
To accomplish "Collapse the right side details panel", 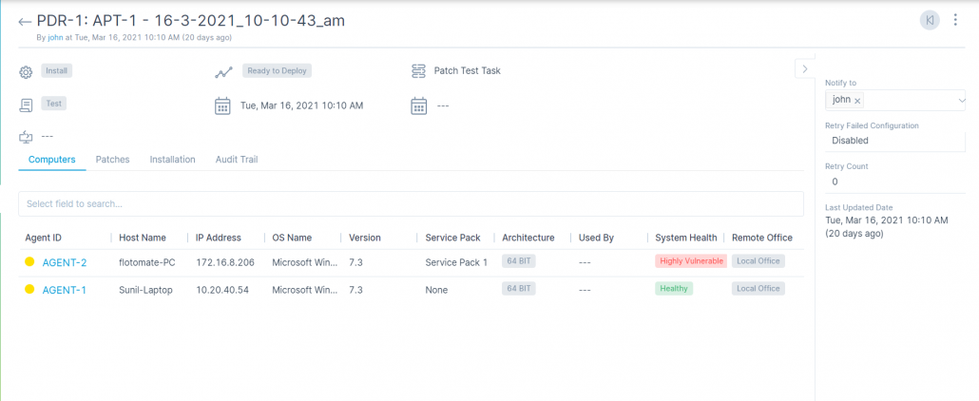I will 804,68.
